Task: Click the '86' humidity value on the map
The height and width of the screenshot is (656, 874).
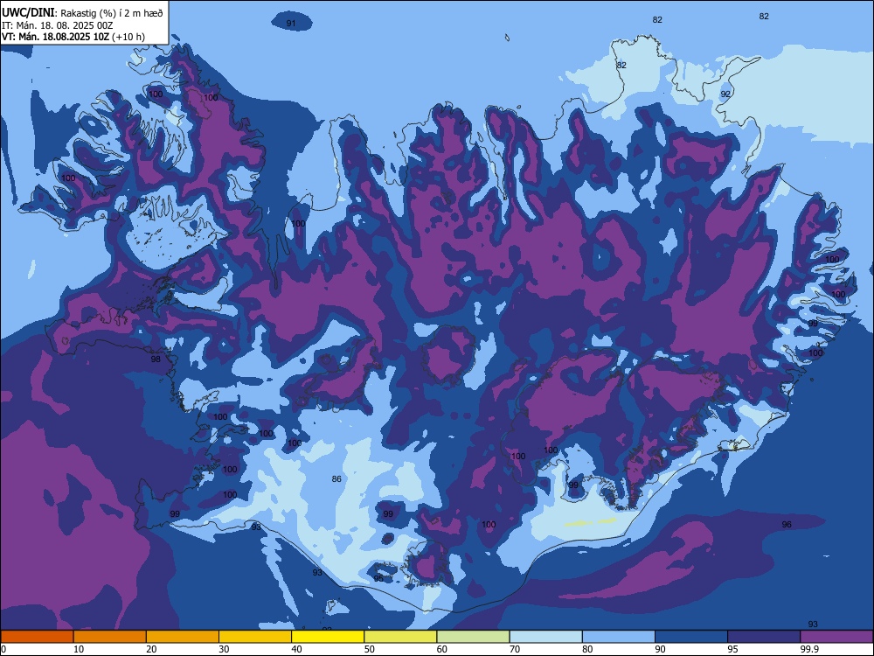Action: click(336, 478)
